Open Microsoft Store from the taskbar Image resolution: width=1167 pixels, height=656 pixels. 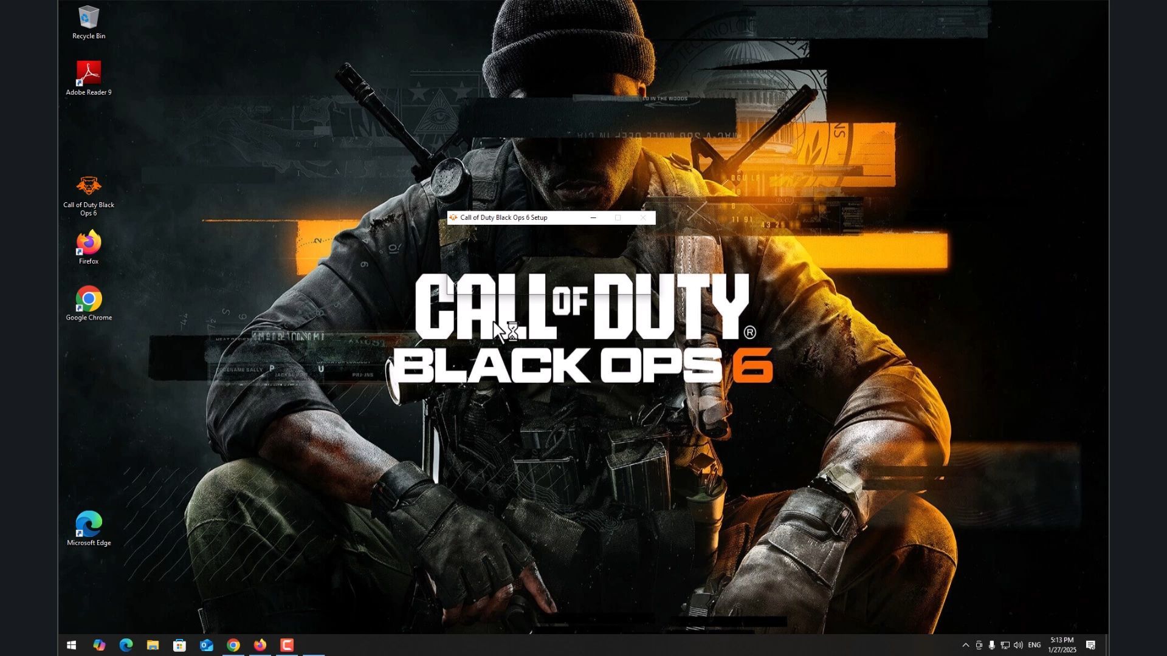[x=179, y=645]
